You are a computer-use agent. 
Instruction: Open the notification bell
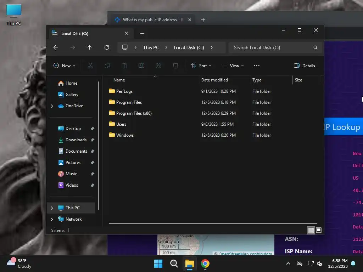pos(353,263)
